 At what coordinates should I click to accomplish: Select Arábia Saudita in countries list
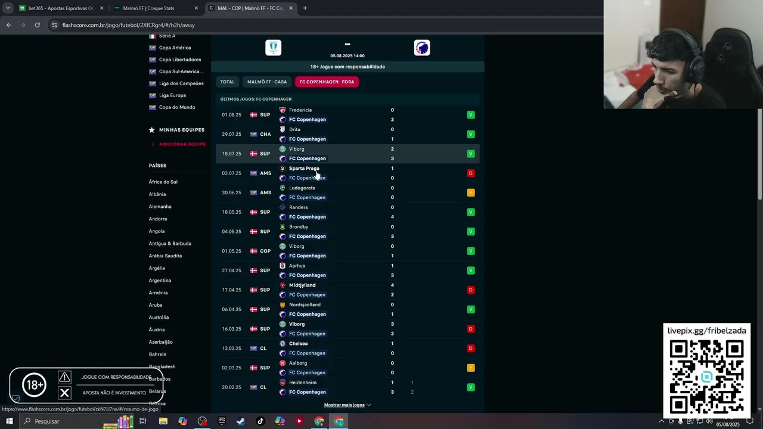click(x=165, y=256)
